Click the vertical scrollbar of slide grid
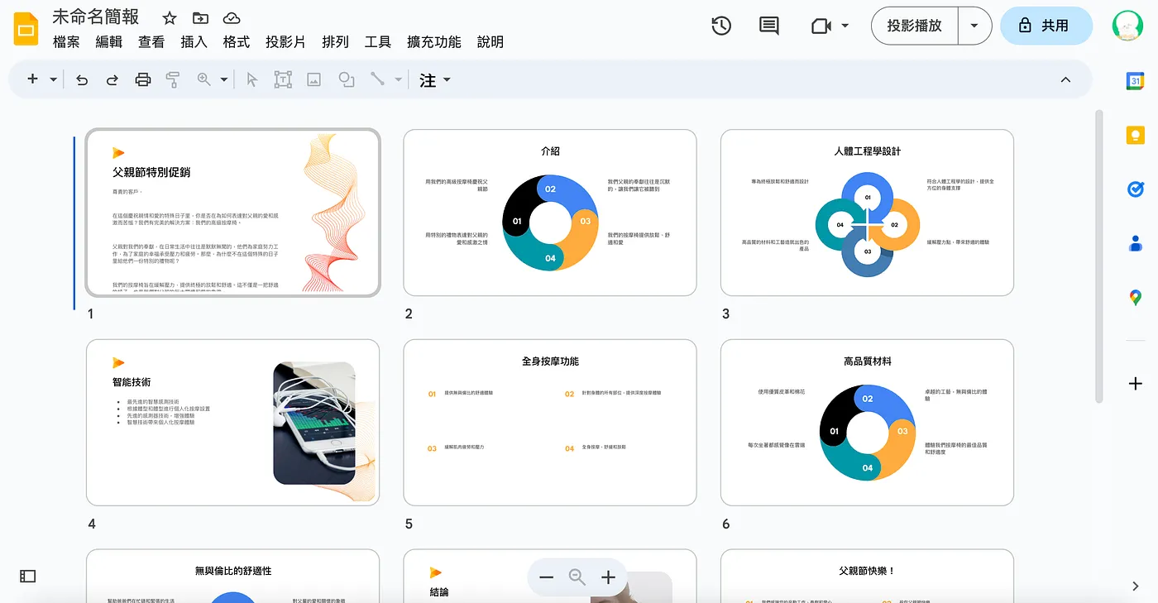This screenshot has width=1158, height=603. point(1099,256)
